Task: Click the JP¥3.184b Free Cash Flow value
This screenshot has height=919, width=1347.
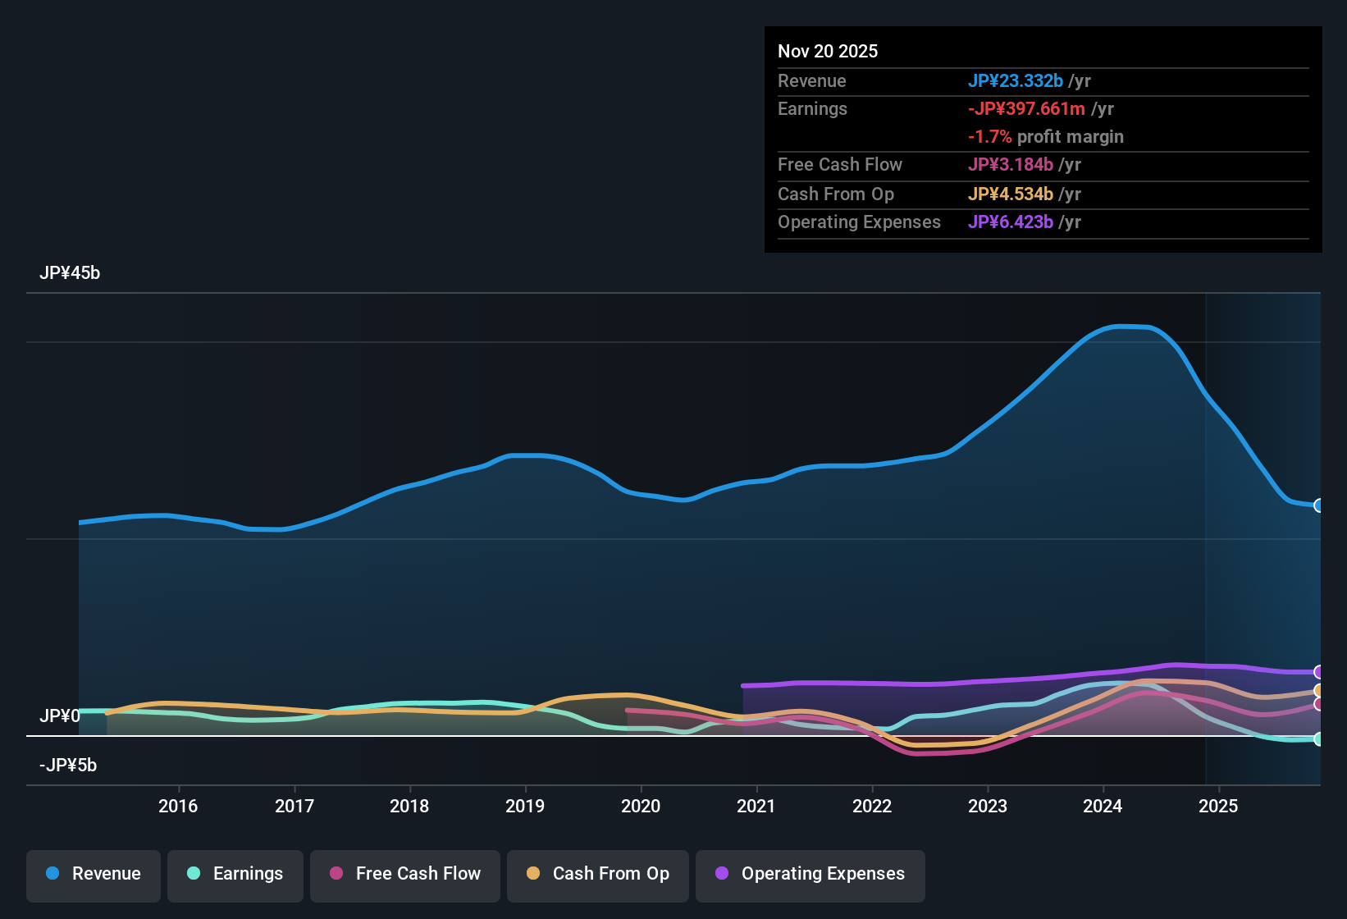Action: click(1011, 165)
